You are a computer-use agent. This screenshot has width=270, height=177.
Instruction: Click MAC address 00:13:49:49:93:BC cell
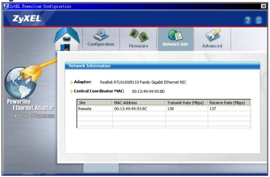131,109
